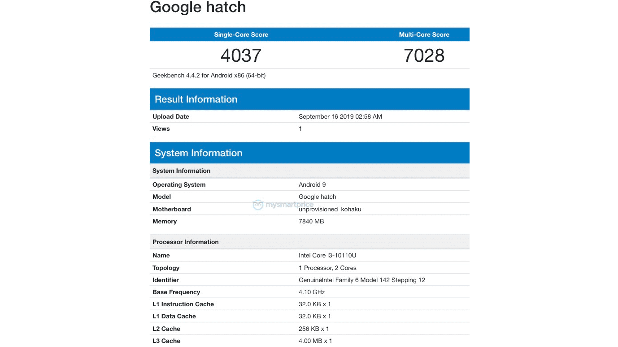
Task: Click the "4.00 MB x 1" L3 cache value
Action: 316,341
